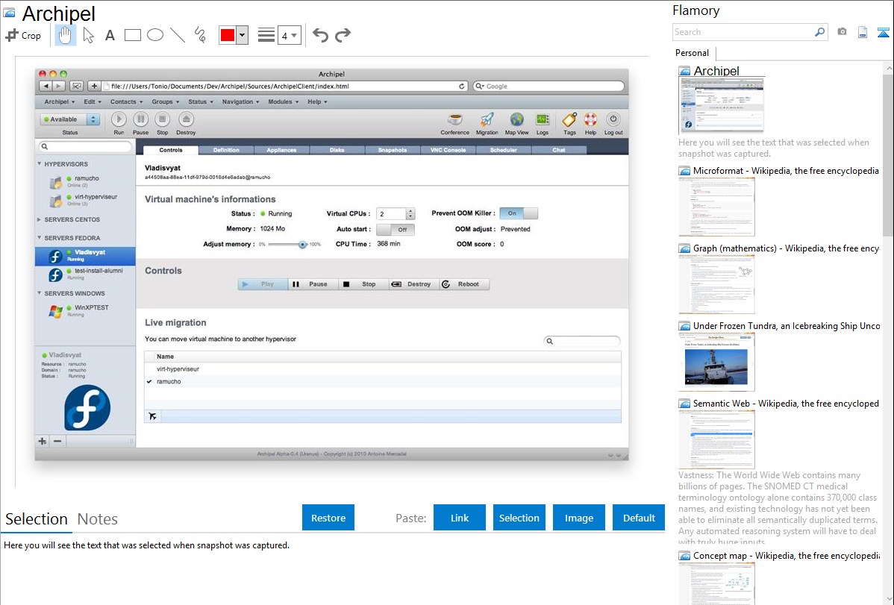This screenshot has width=894, height=605.
Task: Select the Crop tool
Action: 23,35
